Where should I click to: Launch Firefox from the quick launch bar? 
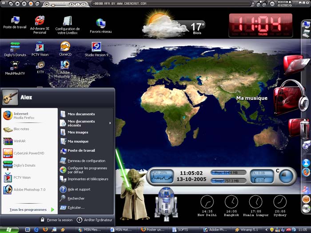coord(45,229)
